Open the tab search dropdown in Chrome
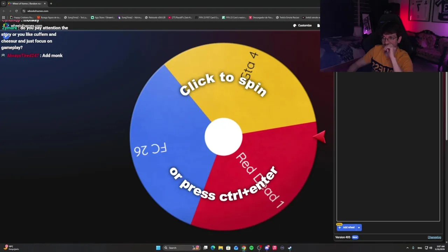The image size is (448, 252). click(x=3, y=3)
